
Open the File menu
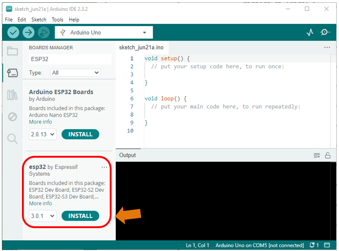[x=9, y=20]
